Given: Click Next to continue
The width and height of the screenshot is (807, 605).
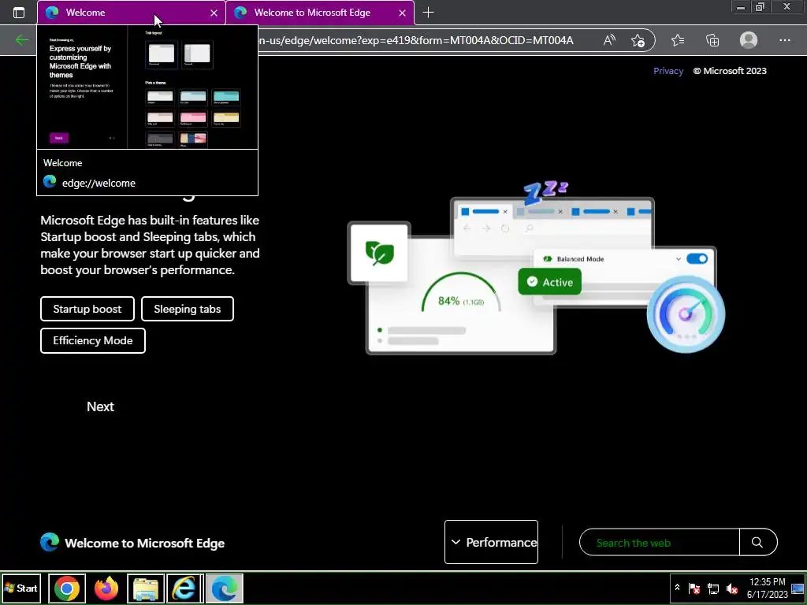Looking at the screenshot, I should click(100, 406).
